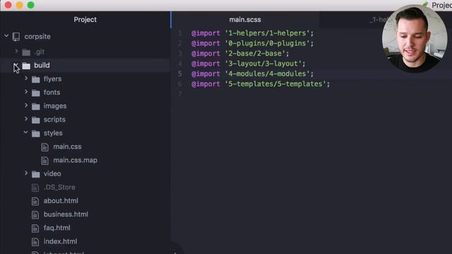Select the styles folder label
Viewport: 452px width, 254px height.
click(53, 133)
